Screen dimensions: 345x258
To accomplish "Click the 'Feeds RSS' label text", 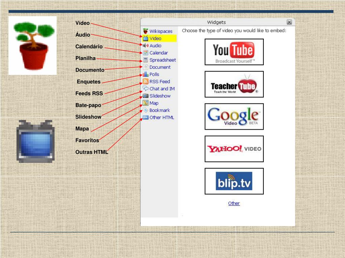I will coord(89,93).
